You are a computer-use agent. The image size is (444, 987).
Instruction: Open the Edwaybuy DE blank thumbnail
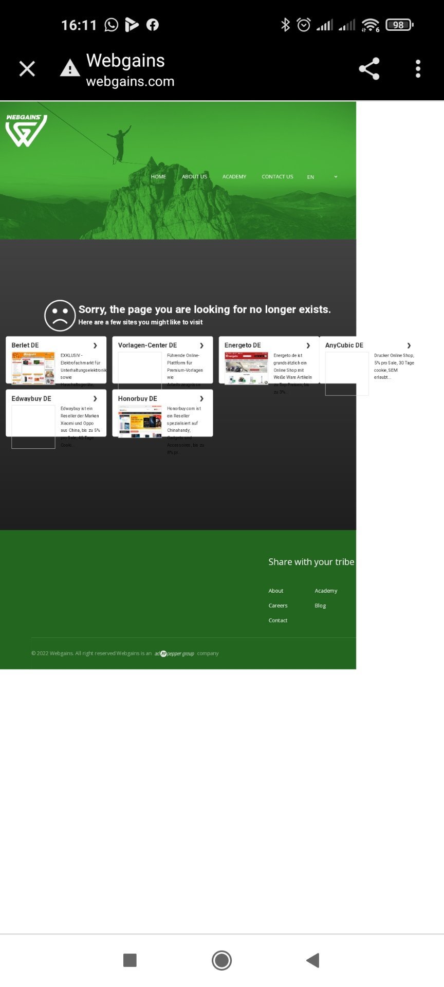pos(33,427)
